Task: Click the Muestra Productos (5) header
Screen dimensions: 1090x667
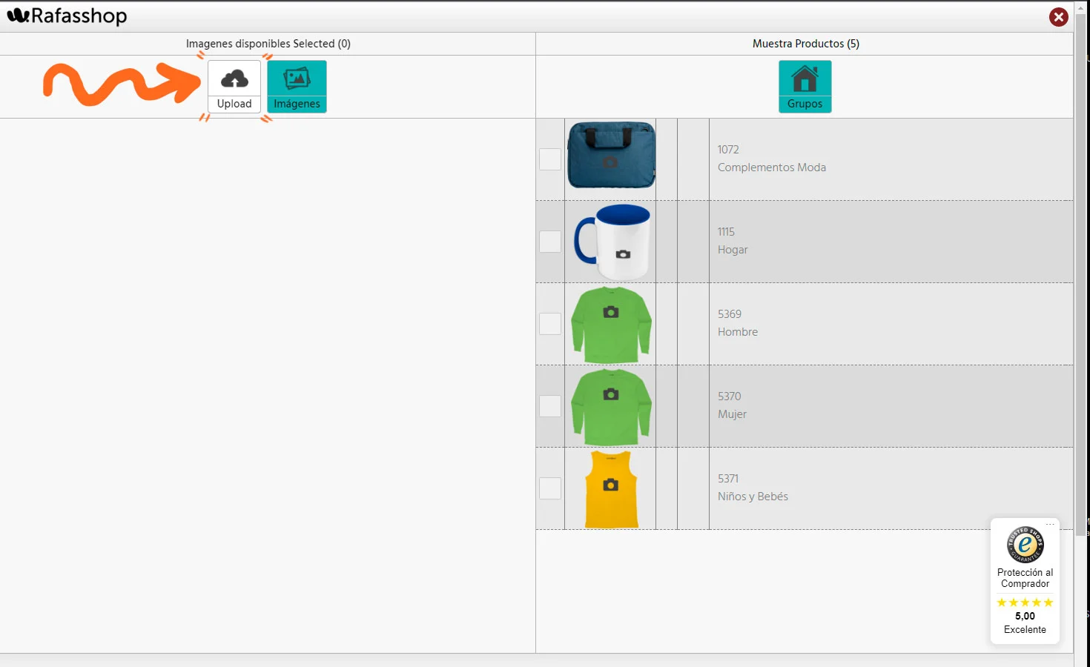Action: pos(805,44)
